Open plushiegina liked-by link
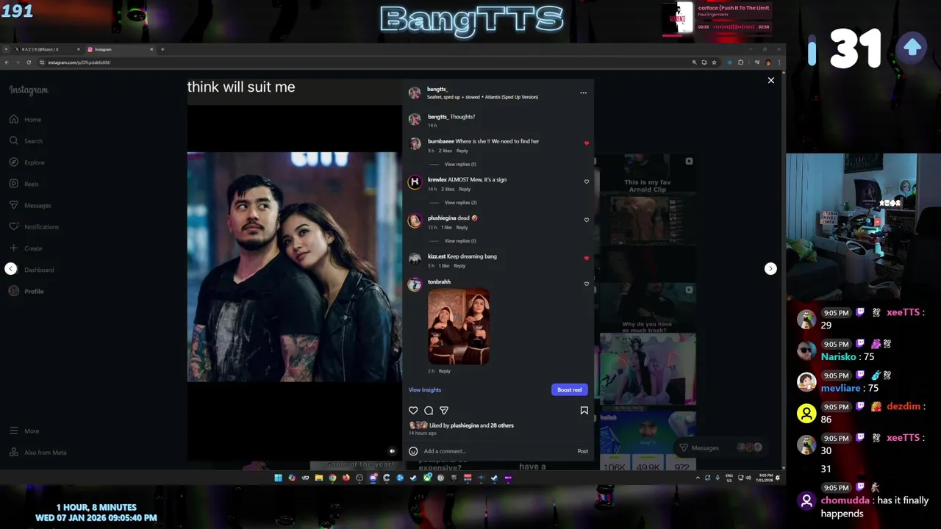The height and width of the screenshot is (529, 941). (465, 425)
